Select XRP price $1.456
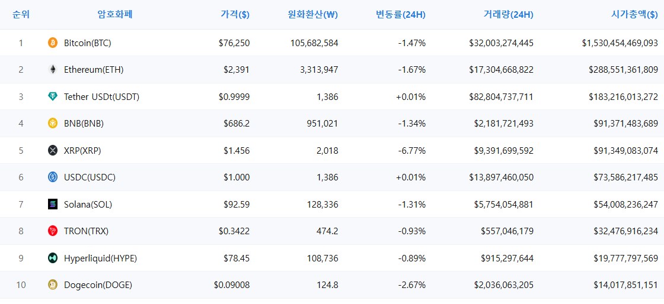Screen dimensions: 664x304 237,150
